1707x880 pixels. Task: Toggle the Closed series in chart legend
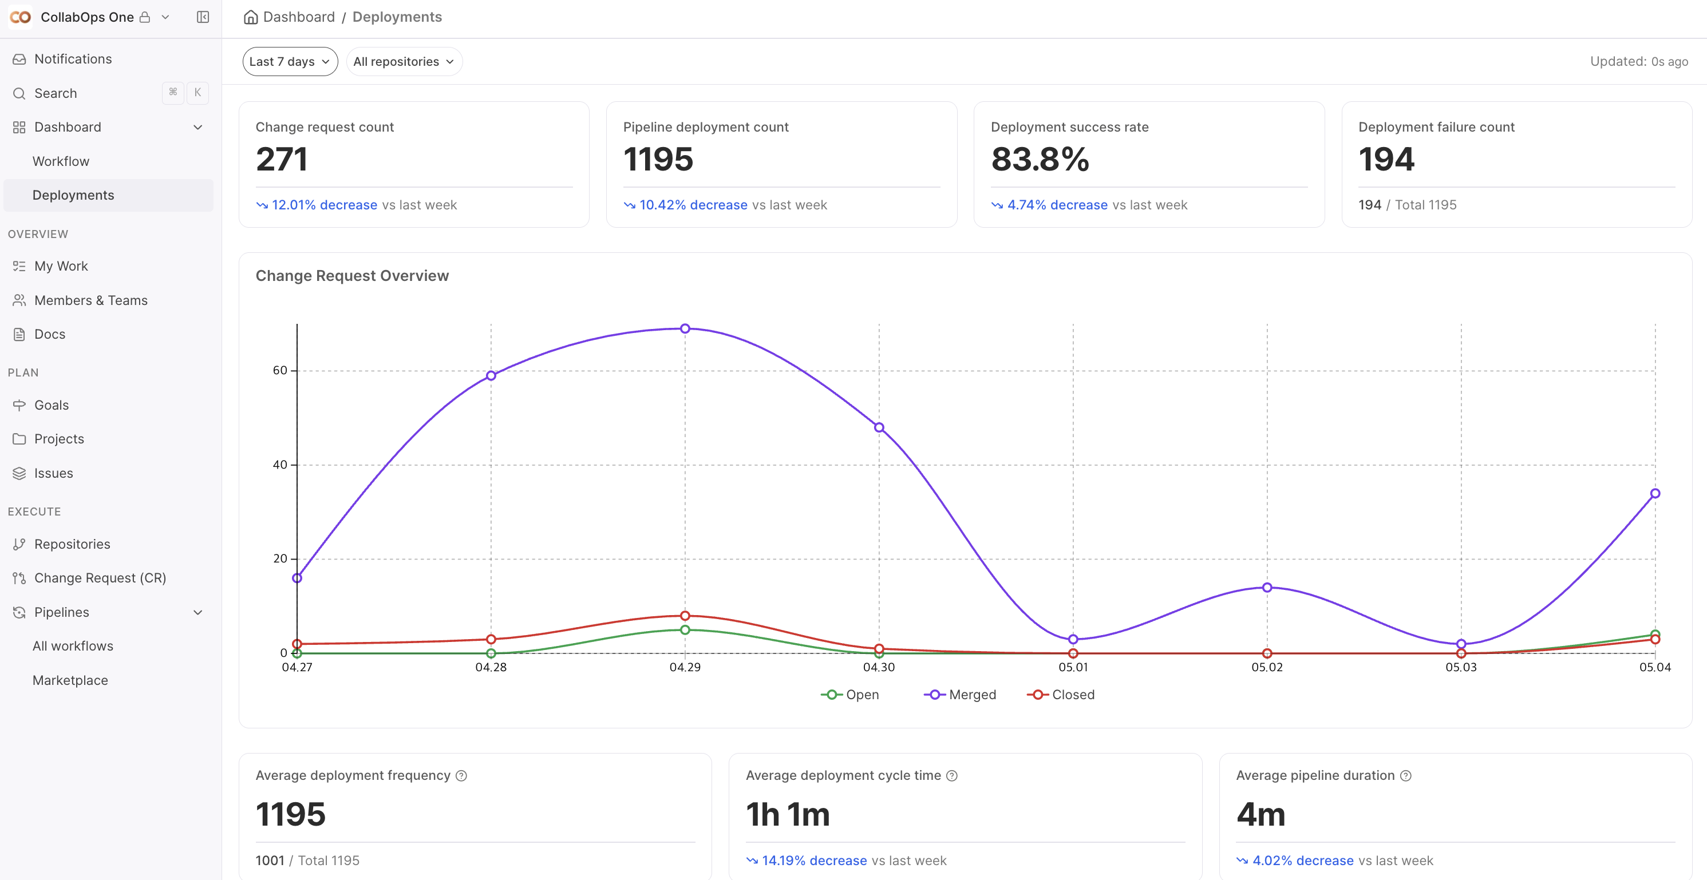[x=1060, y=695]
